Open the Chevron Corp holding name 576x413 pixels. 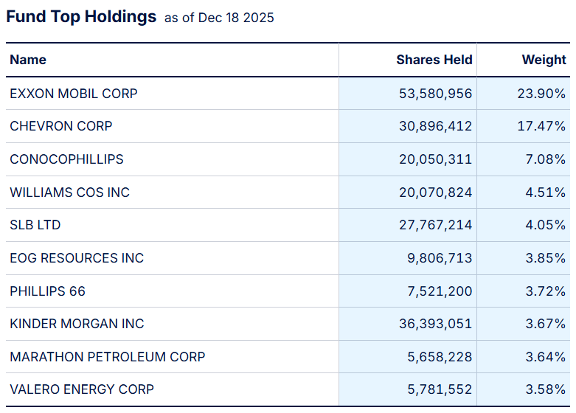(x=61, y=126)
